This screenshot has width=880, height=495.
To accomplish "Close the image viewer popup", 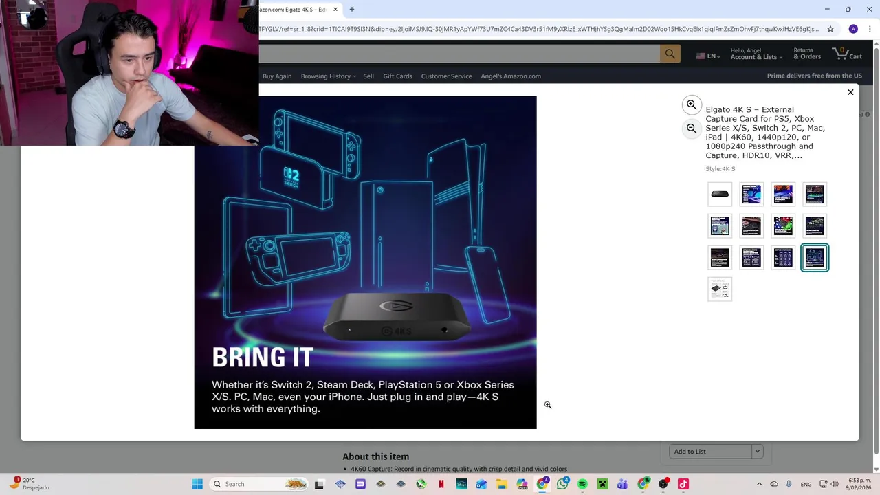I will pos(850,92).
